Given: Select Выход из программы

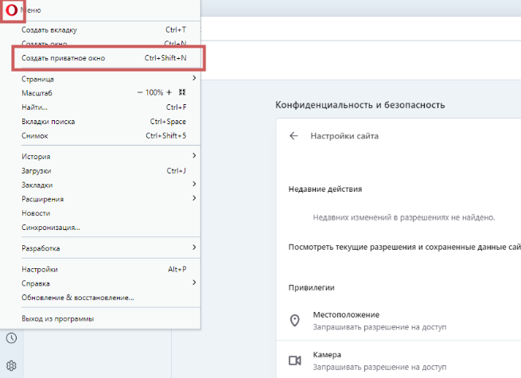Looking at the screenshot, I should 57,318.
